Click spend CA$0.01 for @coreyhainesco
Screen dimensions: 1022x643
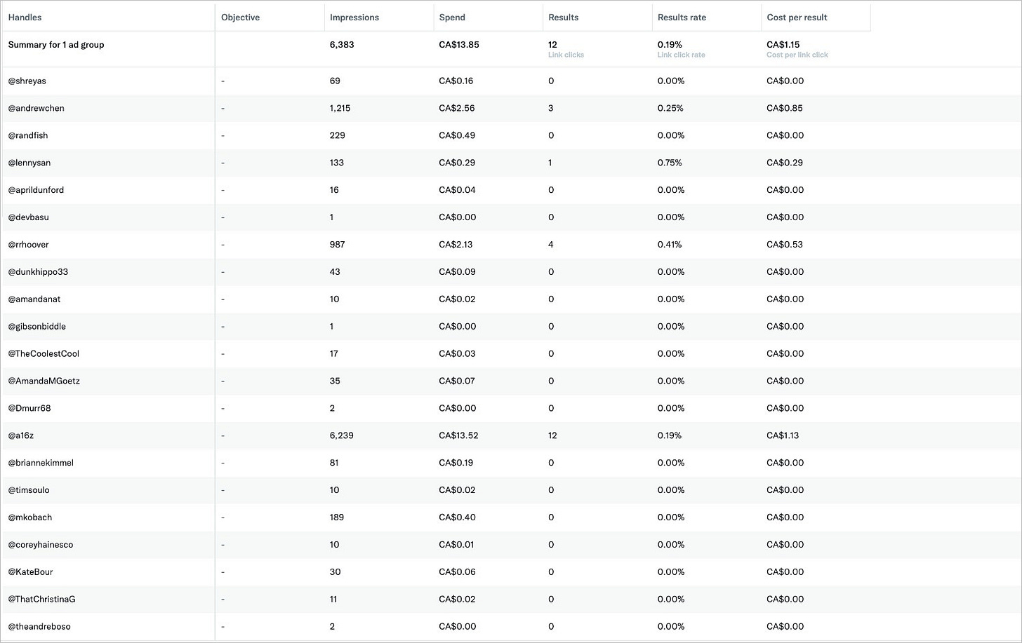pos(456,546)
